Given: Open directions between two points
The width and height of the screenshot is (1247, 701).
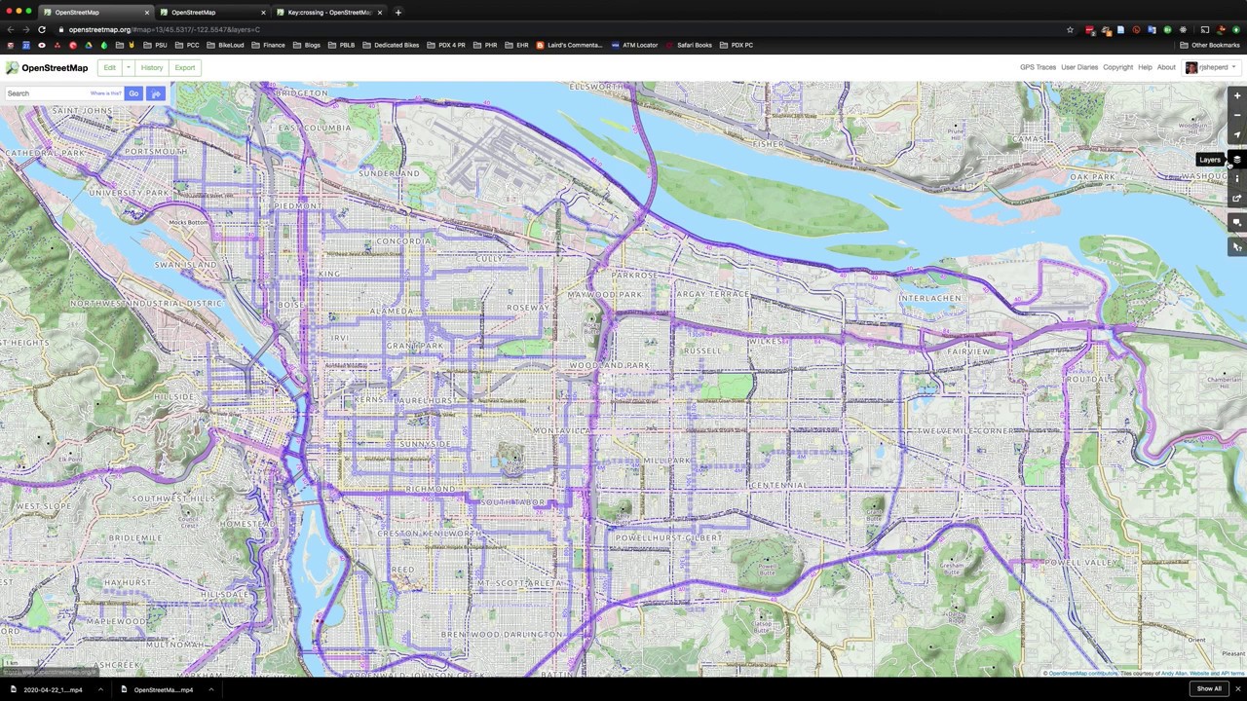Looking at the screenshot, I should (x=156, y=93).
